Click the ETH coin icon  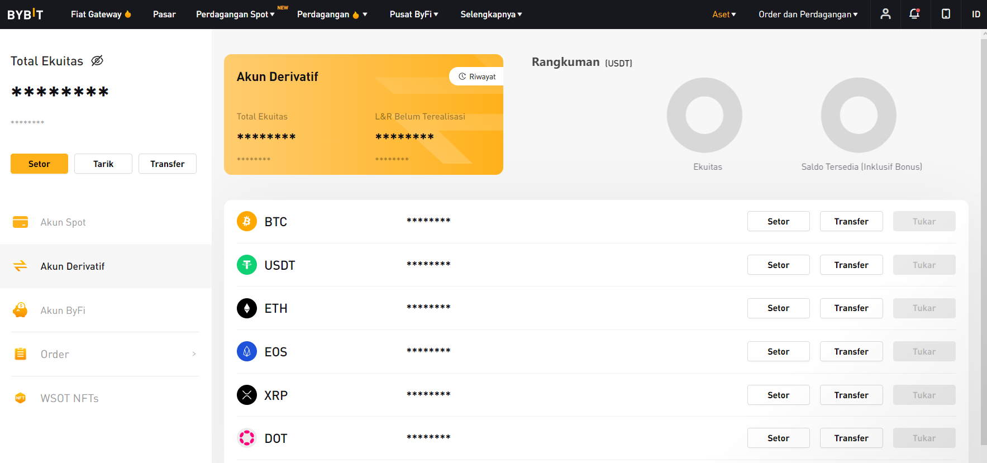point(247,308)
